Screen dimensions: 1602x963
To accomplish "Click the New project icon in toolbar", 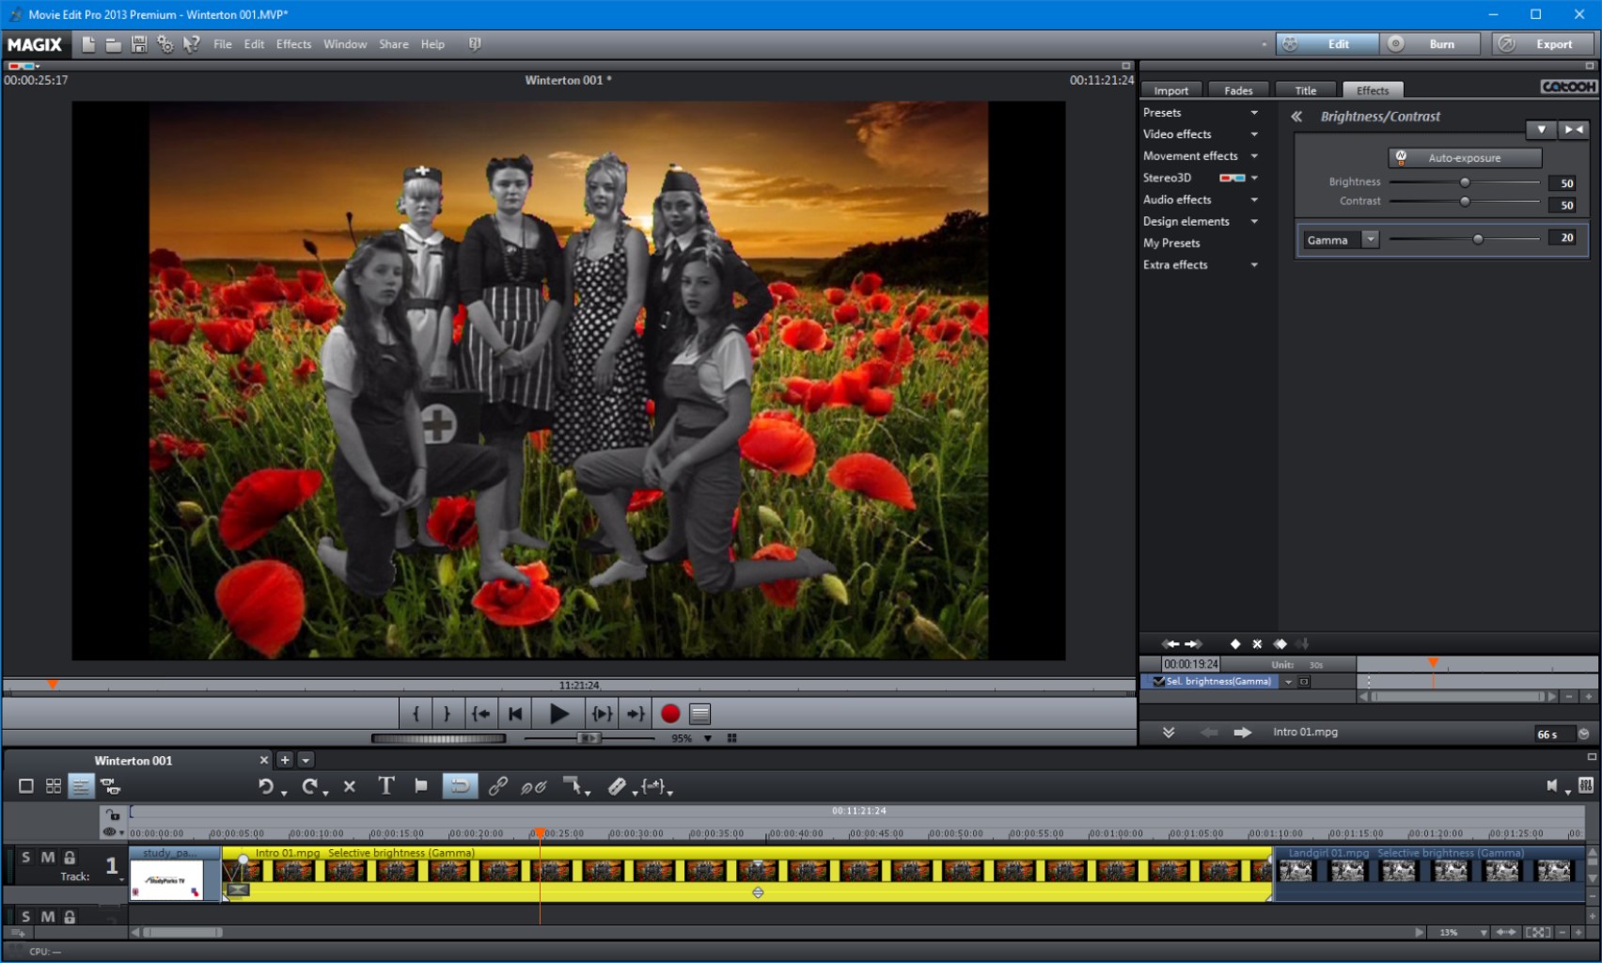I will [88, 44].
